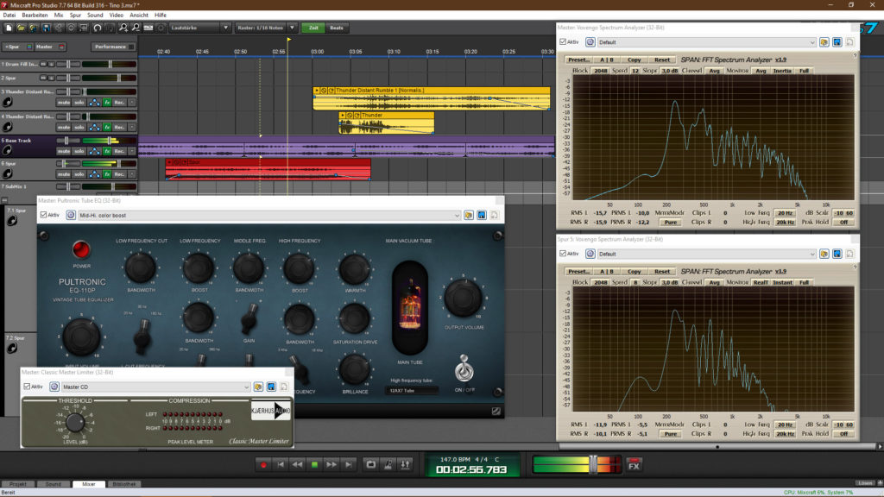Toggle Aktiv checkbox in Master Spectrum Analyzer
Viewport: 884px width, 497px height.
pyautogui.click(x=563, y=42)
